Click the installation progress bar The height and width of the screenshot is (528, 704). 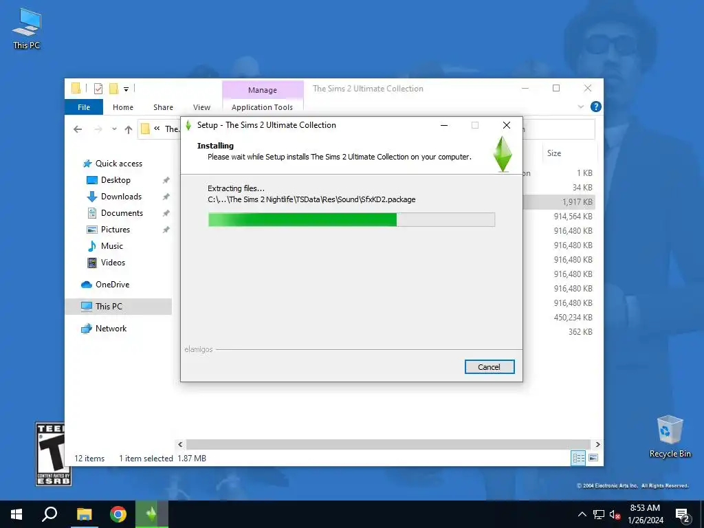click(x=351, y=219)
